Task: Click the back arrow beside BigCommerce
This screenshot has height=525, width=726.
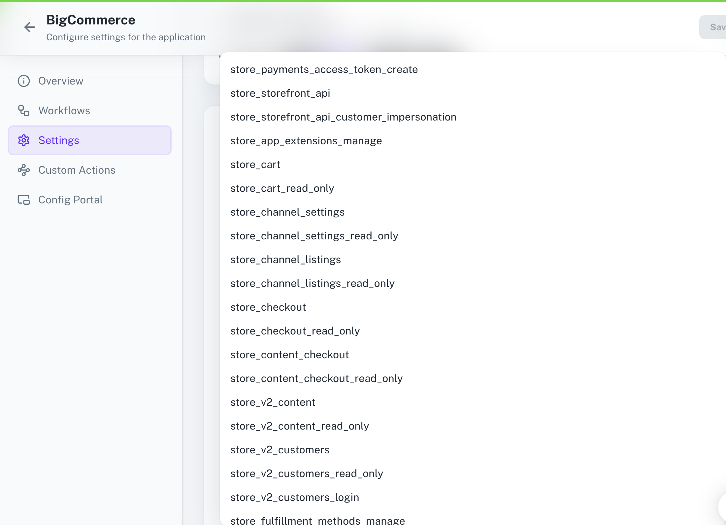Action: [x=29, y=27]
